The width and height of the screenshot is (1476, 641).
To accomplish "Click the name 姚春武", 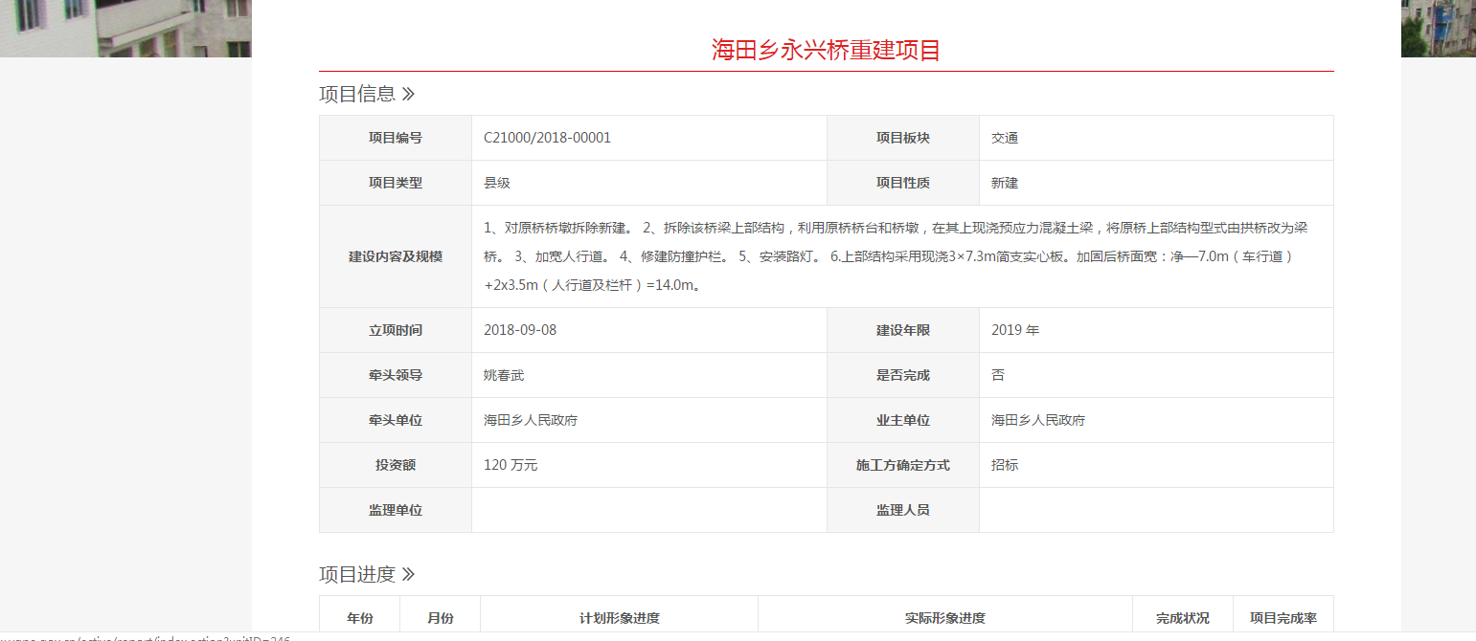I will (504, 375).
